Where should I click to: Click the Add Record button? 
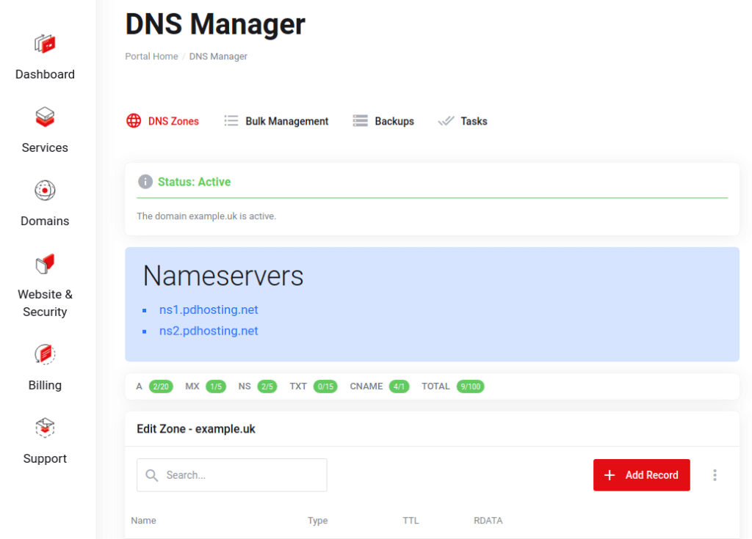point(641,475)
